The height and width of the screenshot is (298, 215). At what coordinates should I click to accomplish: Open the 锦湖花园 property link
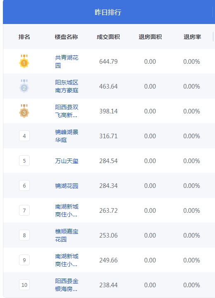[x=67, y=186]
